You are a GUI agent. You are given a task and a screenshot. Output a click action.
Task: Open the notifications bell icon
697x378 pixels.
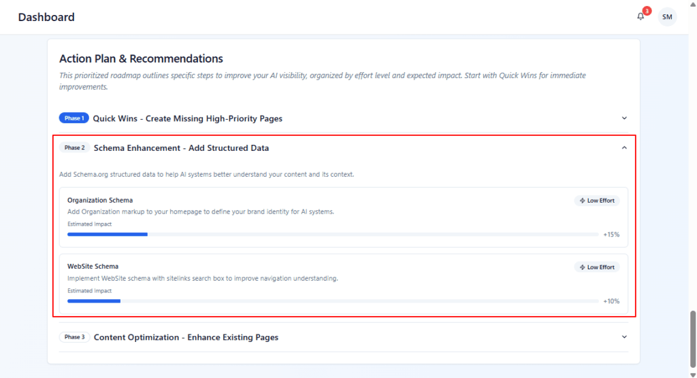[x=641, y=17]
